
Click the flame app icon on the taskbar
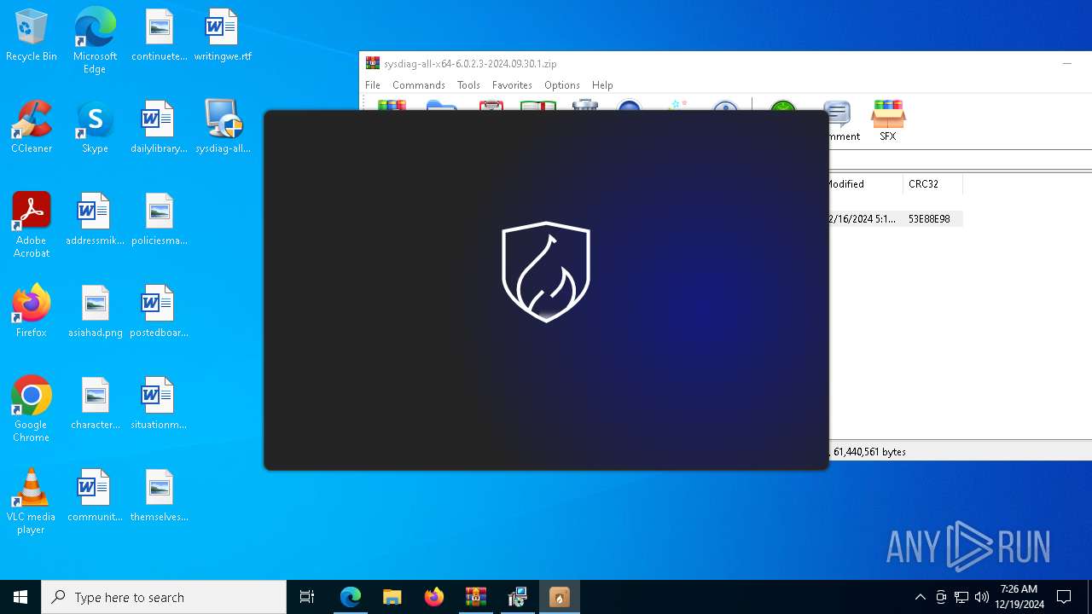pos(560,597)
